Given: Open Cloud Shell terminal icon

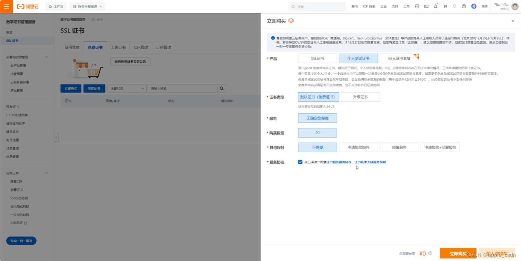Looking at the screenshot, I should [426, 7].
